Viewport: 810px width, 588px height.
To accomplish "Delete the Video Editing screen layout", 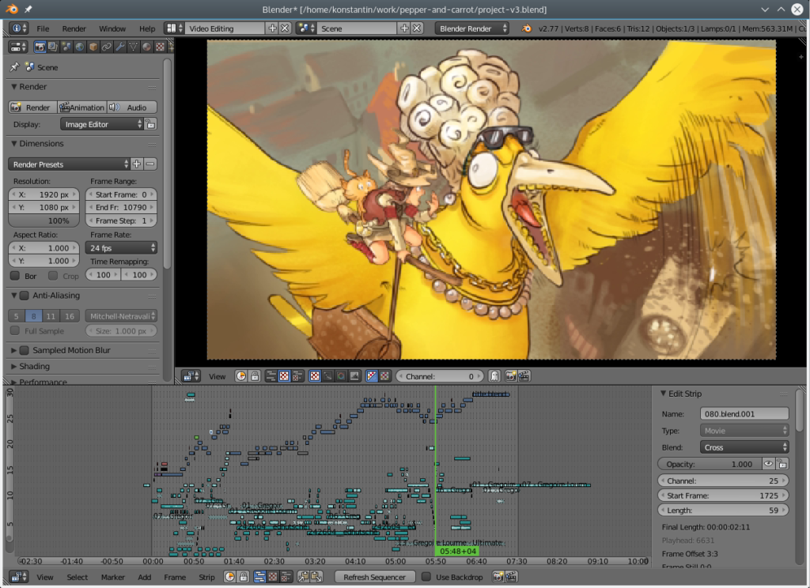I will click(285, 28).
